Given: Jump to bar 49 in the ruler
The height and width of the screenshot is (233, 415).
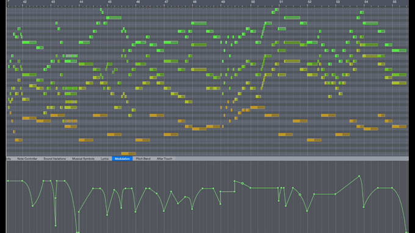Looking at the screenshot, I should point(223,2).
